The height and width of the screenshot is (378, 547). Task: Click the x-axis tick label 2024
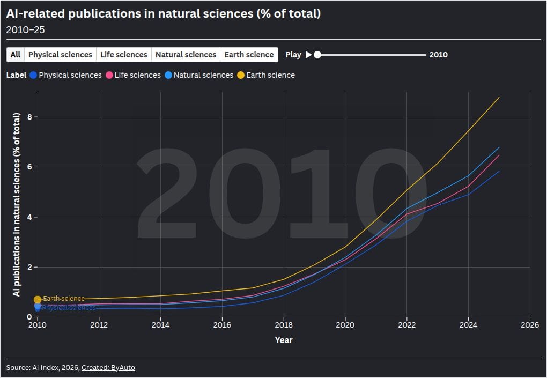468,325
